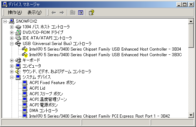This screenshot has height=127, width=196.
Task: Click the Help toolbar icon
Action: 92,13
